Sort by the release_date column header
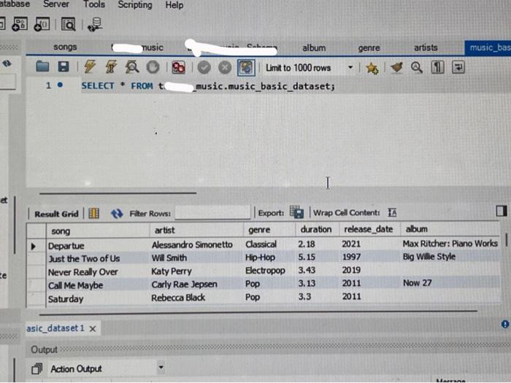Viewport: 511px width, 383px height. click(x=369, y=229)
